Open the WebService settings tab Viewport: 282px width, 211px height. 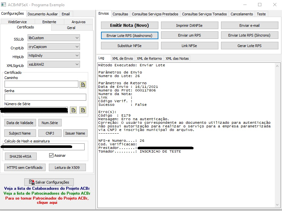point(17,22)
